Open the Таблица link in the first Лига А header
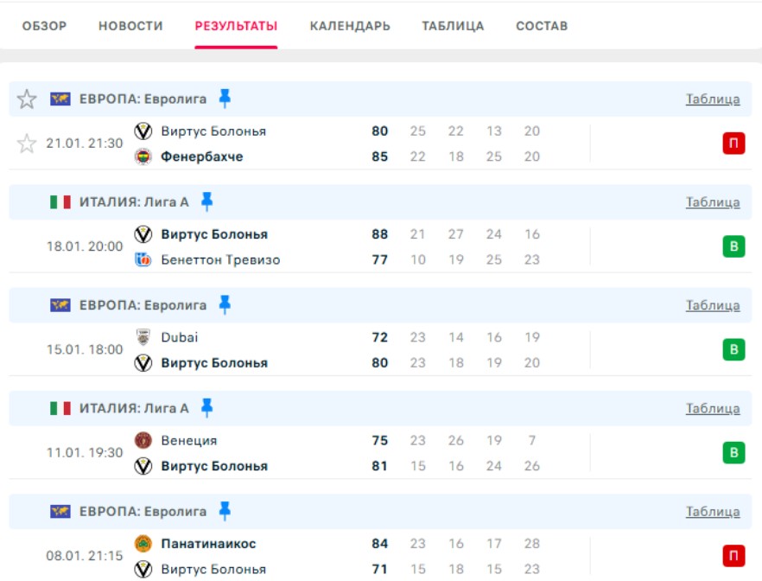The width and height of the screenshot is (762, 581). (x=713, y=202)
